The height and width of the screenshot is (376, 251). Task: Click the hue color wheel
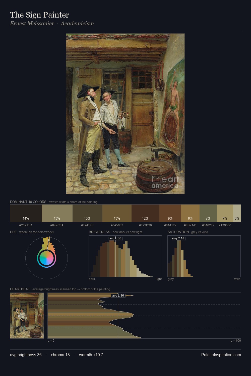coord(46,258)
